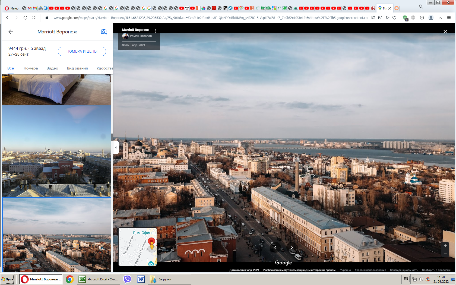Close the active Google Maps tab

click(389, 8)
